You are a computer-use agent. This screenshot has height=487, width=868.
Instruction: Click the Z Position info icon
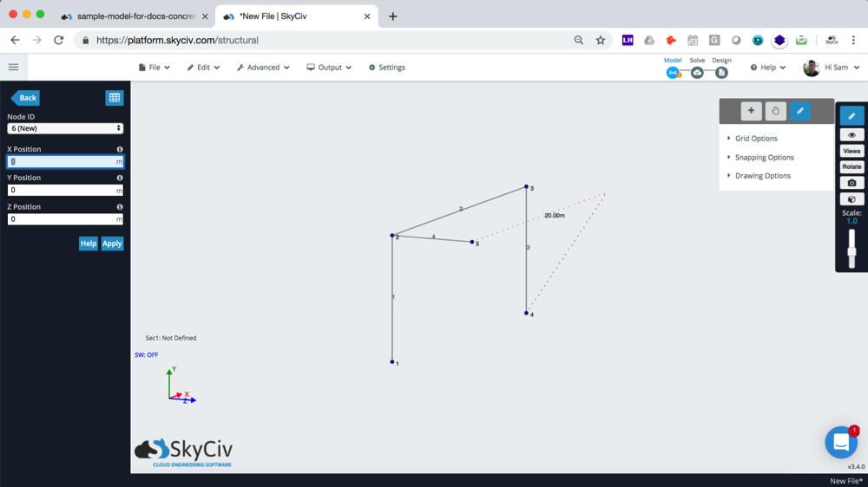point(120,207)
